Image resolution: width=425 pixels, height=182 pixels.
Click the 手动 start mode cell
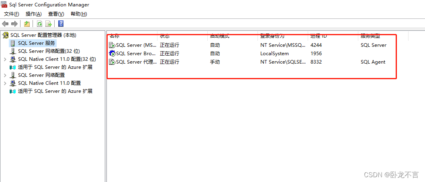215,62
